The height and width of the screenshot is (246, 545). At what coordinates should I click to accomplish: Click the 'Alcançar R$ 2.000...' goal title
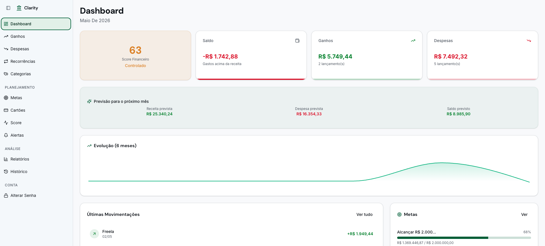[x=416, y=232]
